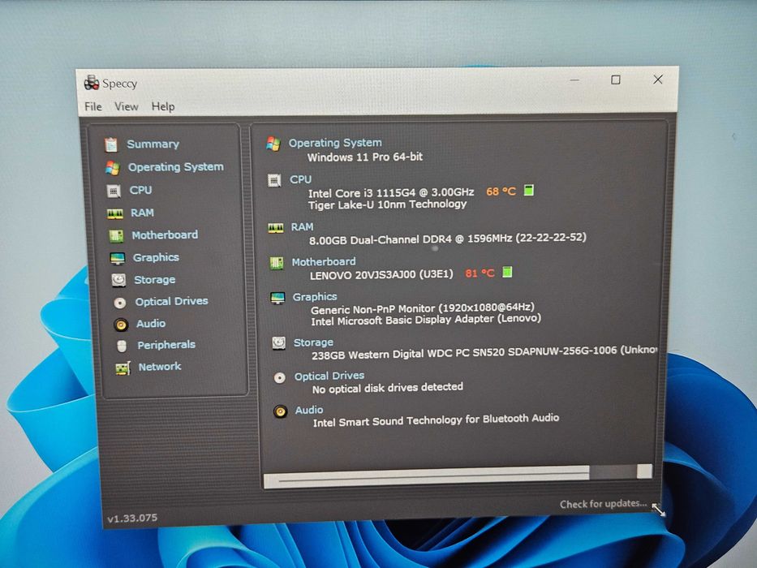
Task: Click Windows flag icon beside Operating System heading
Action: click(x=273, y=144)
